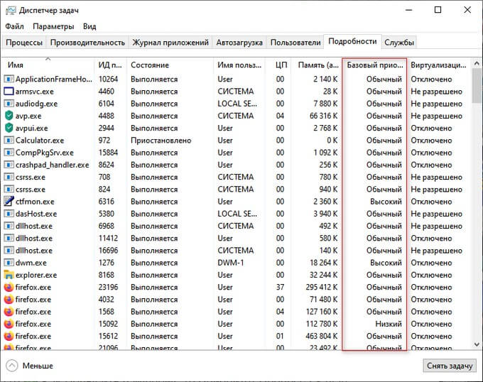The image size is (483, 382).
Task: Click the 66 316 K memory value
Action: (x=323, y=116)
